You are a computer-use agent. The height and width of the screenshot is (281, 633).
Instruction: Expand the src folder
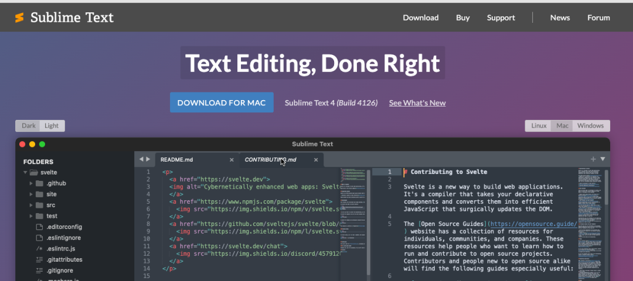point(31,205)
